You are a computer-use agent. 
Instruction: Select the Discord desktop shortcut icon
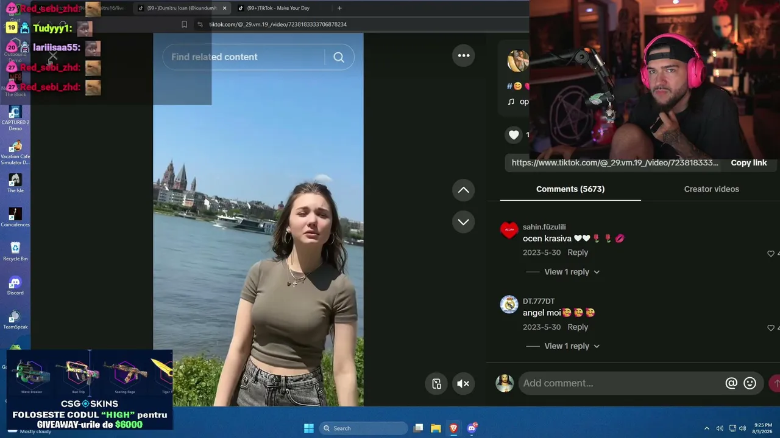tap(15, 285)
